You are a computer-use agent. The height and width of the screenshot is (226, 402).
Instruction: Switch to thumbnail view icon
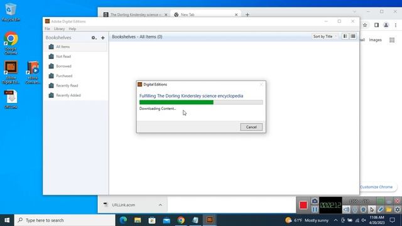(x=345, y=36)
